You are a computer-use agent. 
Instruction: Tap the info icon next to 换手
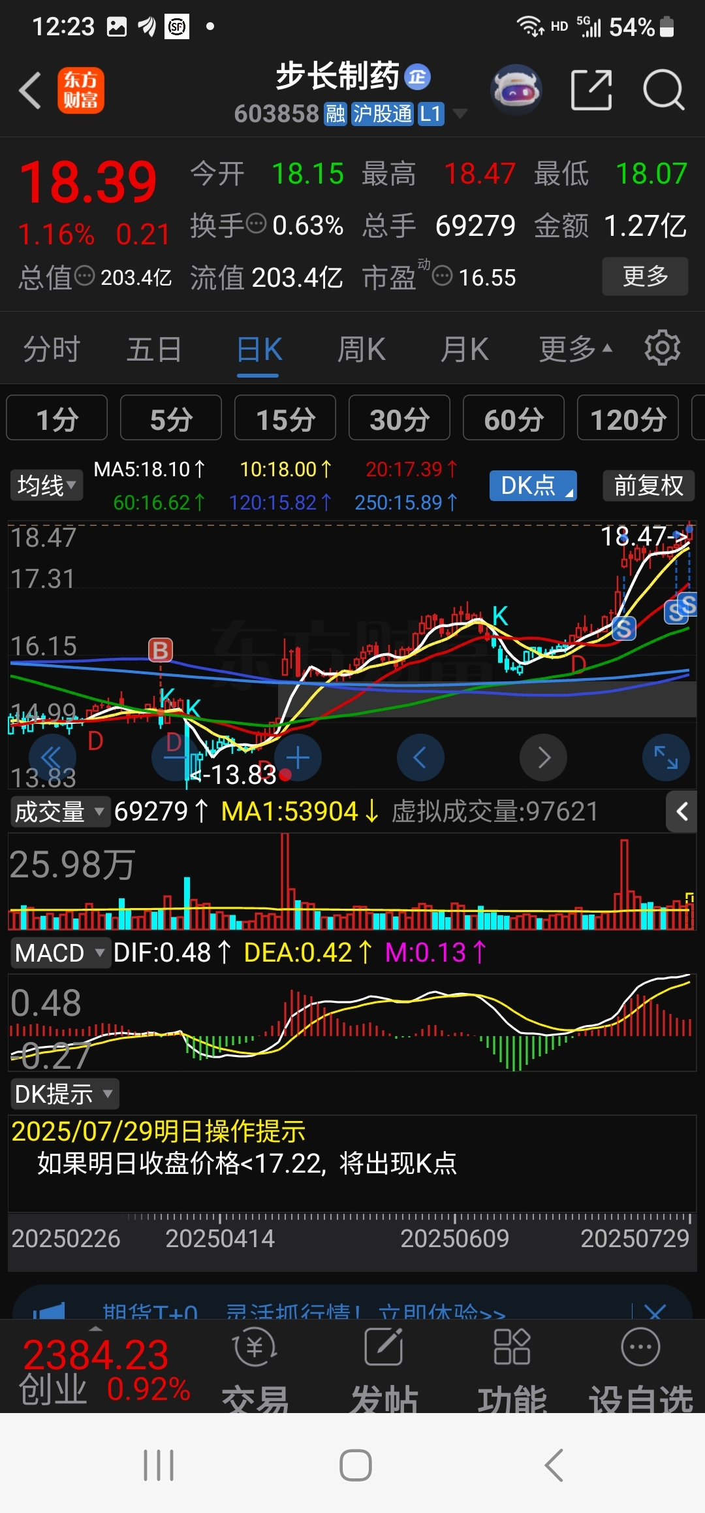[x=257, y=224]
